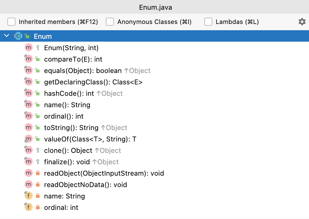Select the toString(): String method
The width and height of the screenshot is (309, 219).
(71, 128)
